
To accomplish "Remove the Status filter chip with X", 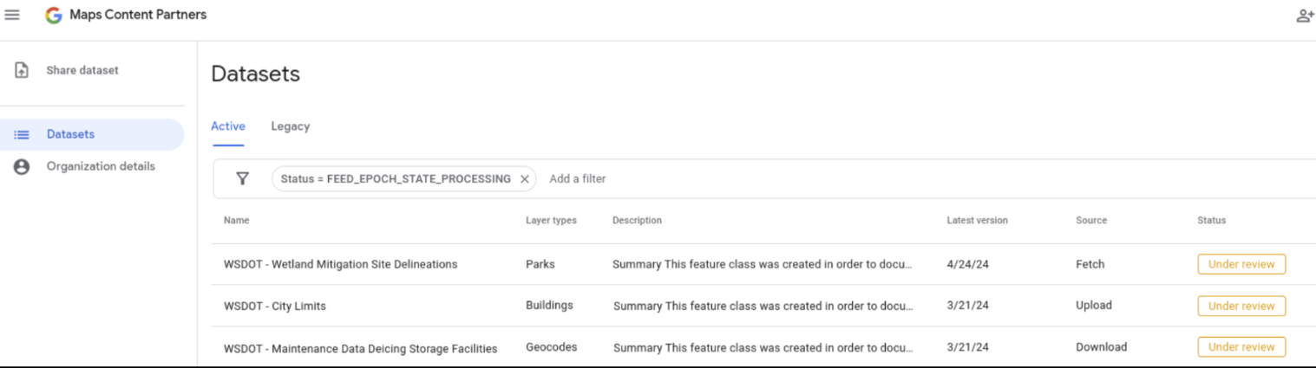I will pos(524,179).
